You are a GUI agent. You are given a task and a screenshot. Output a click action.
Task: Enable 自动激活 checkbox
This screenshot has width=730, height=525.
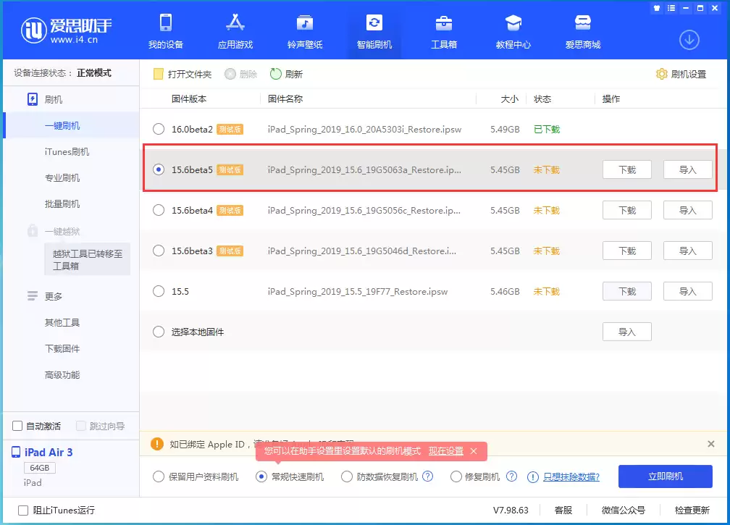[17, 426]
